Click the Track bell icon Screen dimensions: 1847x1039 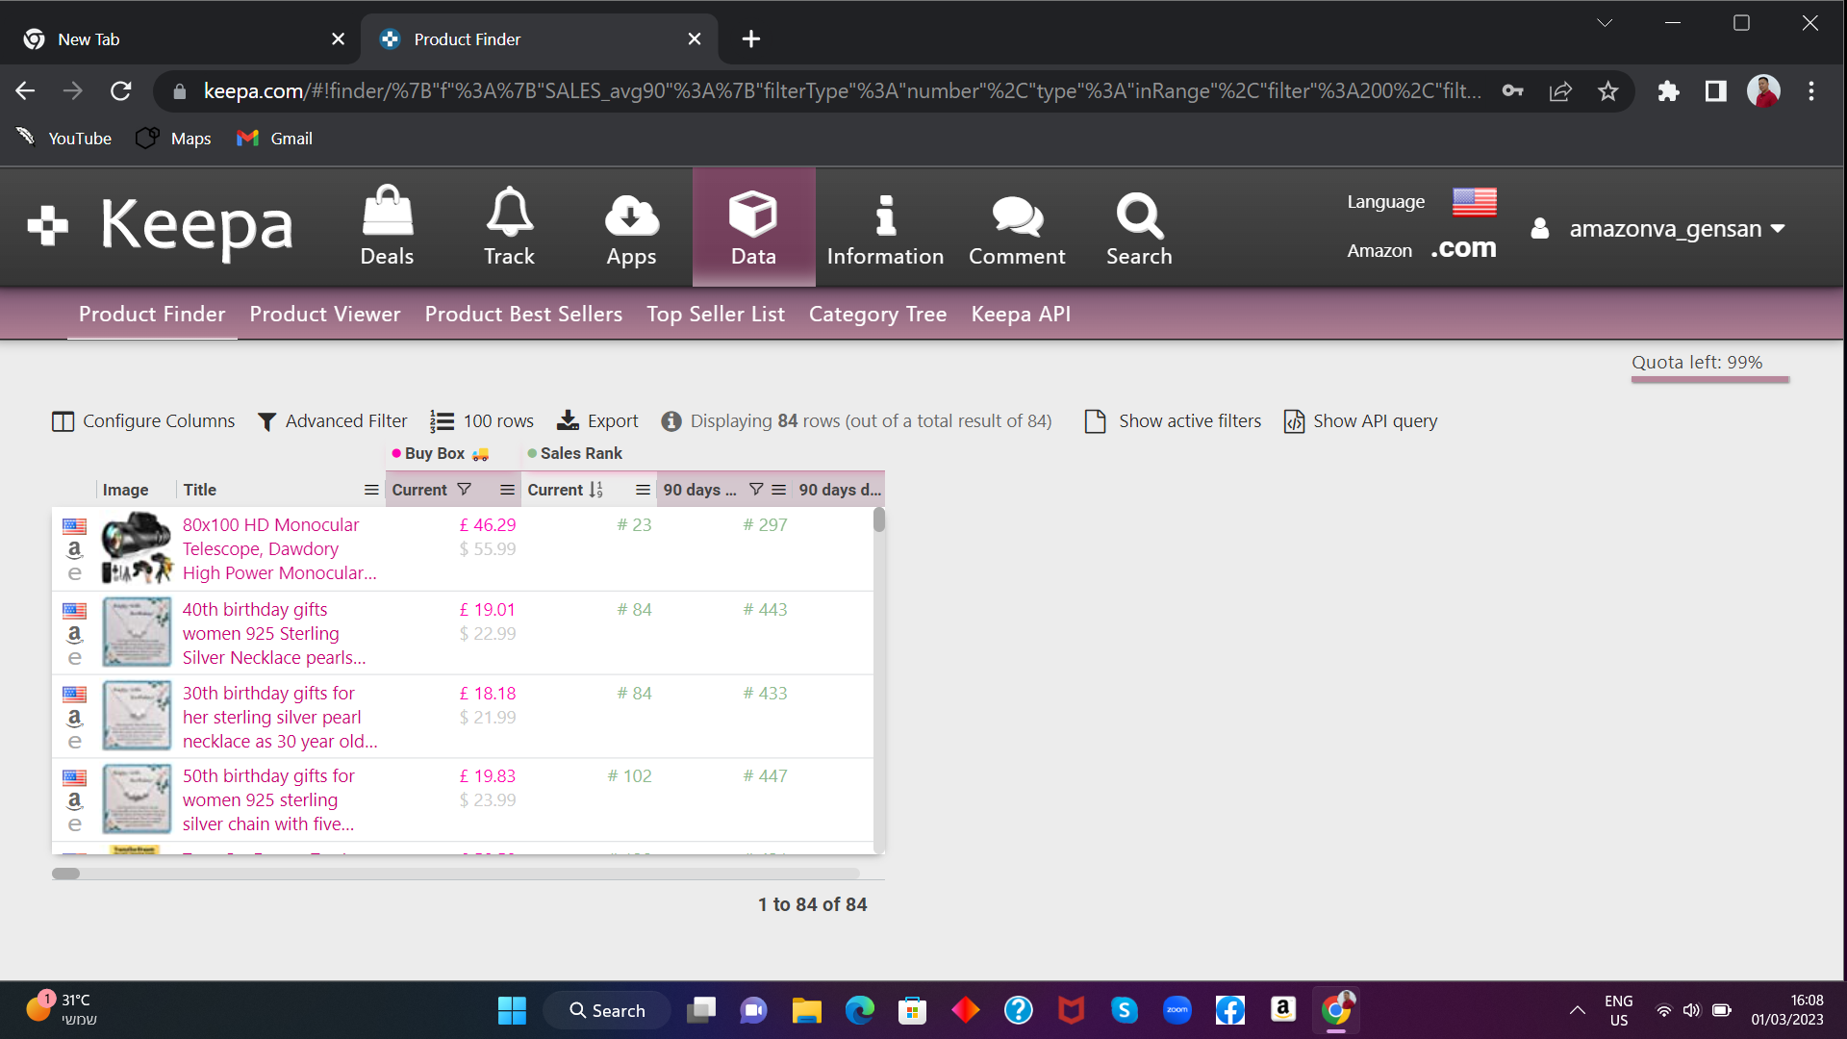pyautogui.click(x=509, y=213)
